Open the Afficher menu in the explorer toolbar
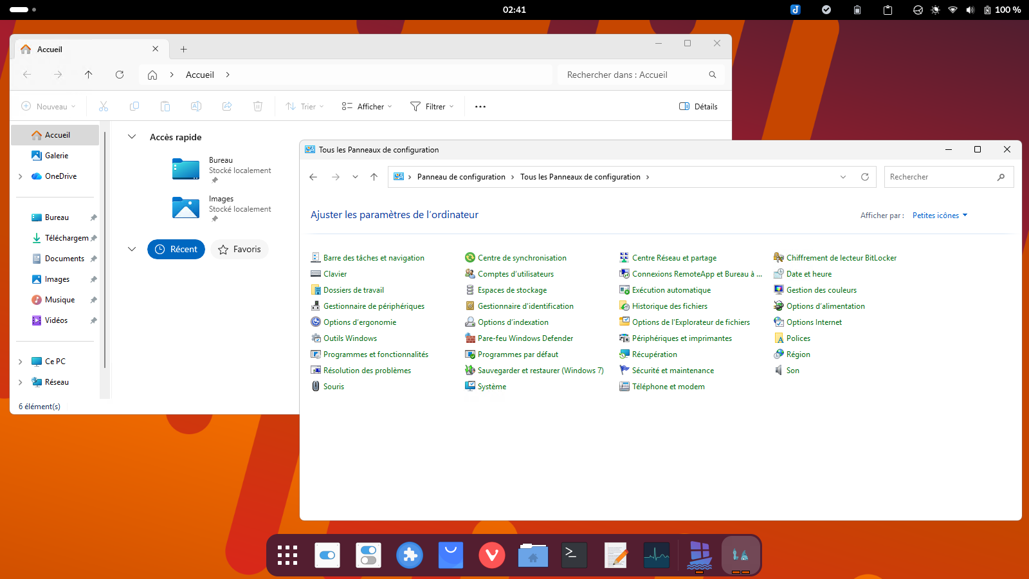Image resolution: width=1029 pixels, height=579 pixels. click(x=366, y=107)
